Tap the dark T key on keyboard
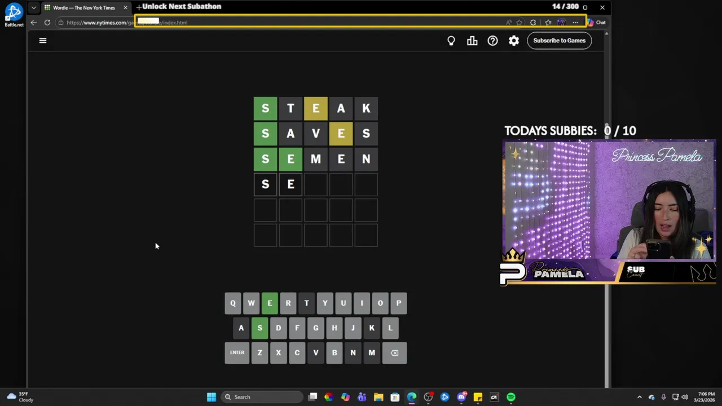 tap(306, 303)
